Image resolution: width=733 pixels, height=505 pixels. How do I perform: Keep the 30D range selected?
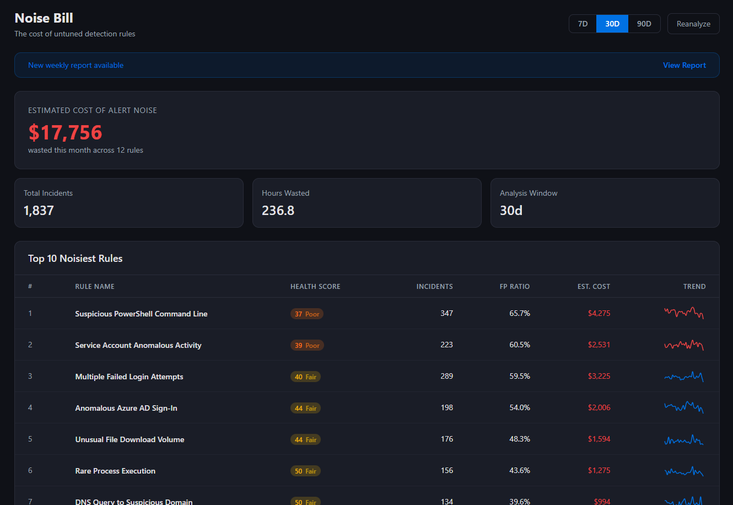[612, 24]
